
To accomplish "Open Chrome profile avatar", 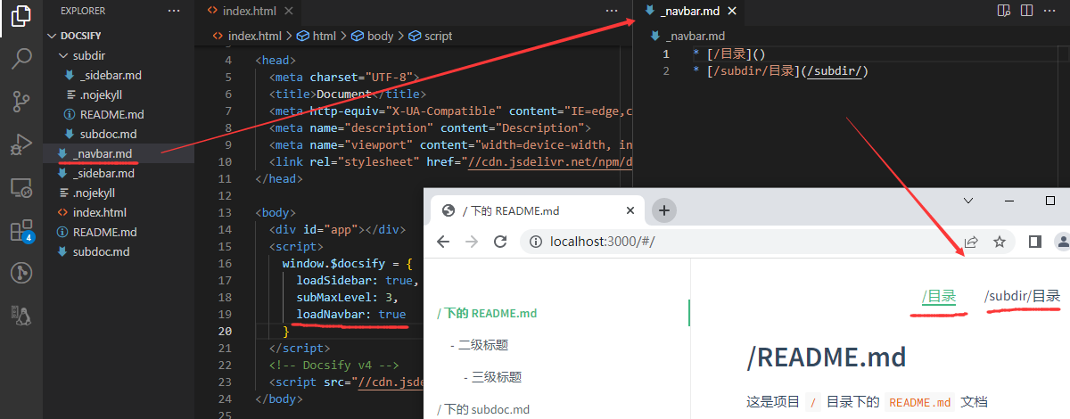I will [1063, 242].
